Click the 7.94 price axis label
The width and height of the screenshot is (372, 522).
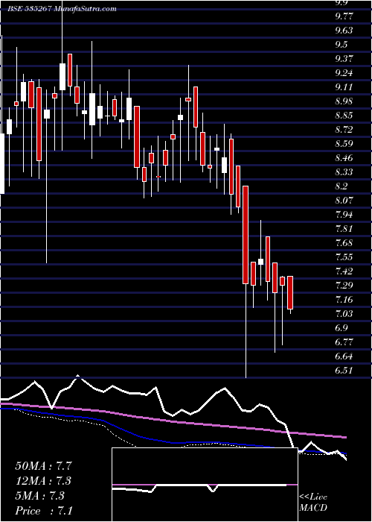click(344, 215)
